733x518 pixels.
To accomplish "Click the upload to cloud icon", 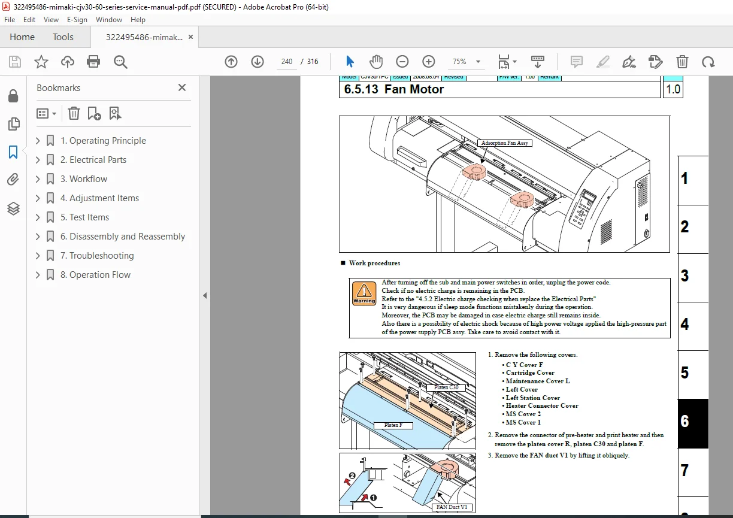I will click(x=68, y=62).
